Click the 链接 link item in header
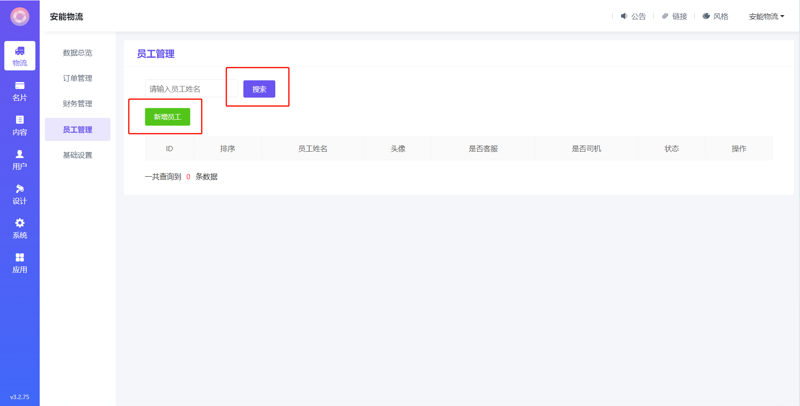Viewport: 800px width, 406px height. click(x=674, y=16)
